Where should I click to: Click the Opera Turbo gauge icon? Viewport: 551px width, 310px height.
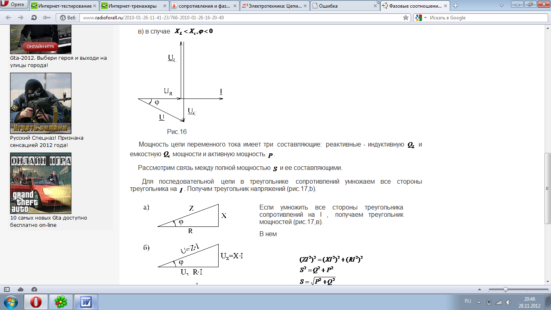click(34, 289)
